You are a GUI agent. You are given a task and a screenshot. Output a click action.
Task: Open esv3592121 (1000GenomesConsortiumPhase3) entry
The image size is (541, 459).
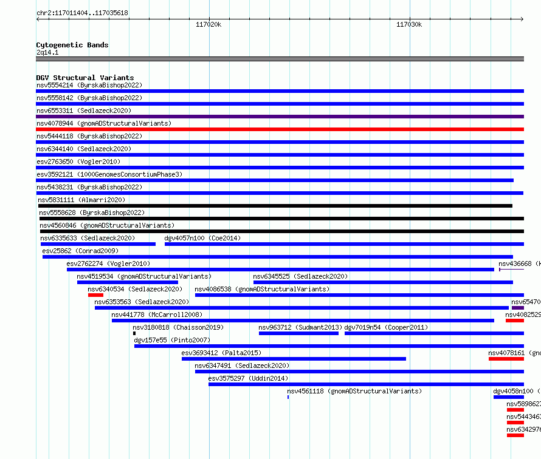109,174
